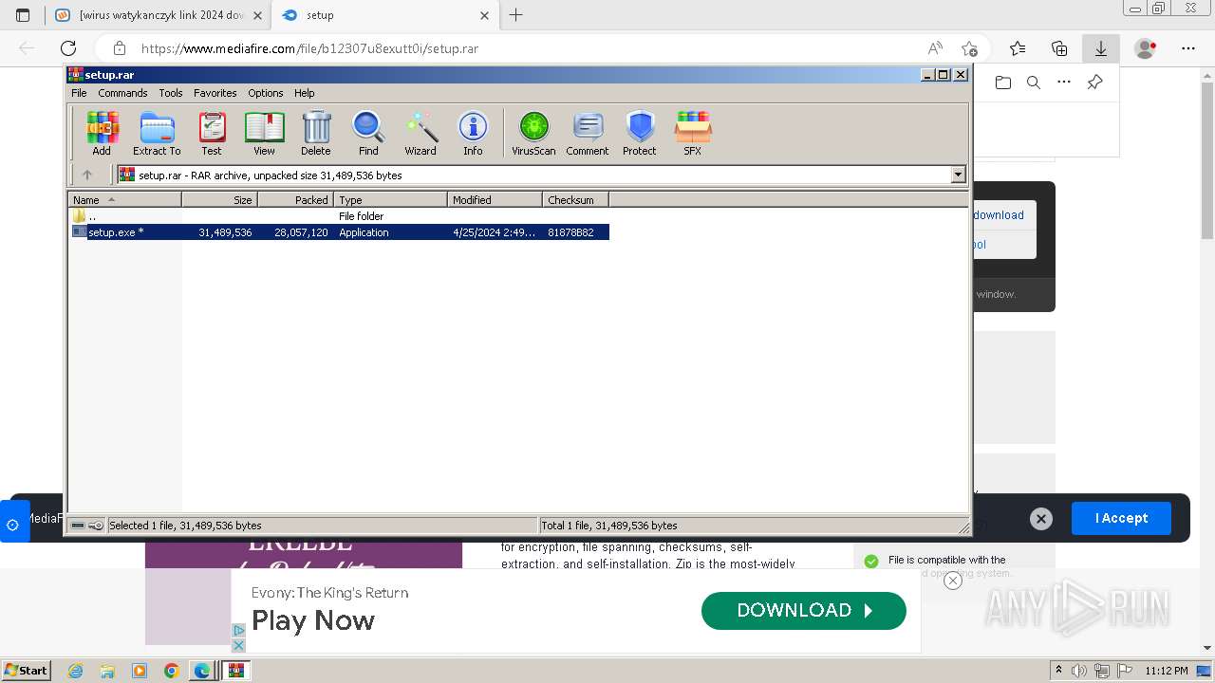The width and height of the screenshot is (1215, 683).
Task: Open Internet Explorer from taskbar
Action: pyautogui.click(x=76, y=671)
